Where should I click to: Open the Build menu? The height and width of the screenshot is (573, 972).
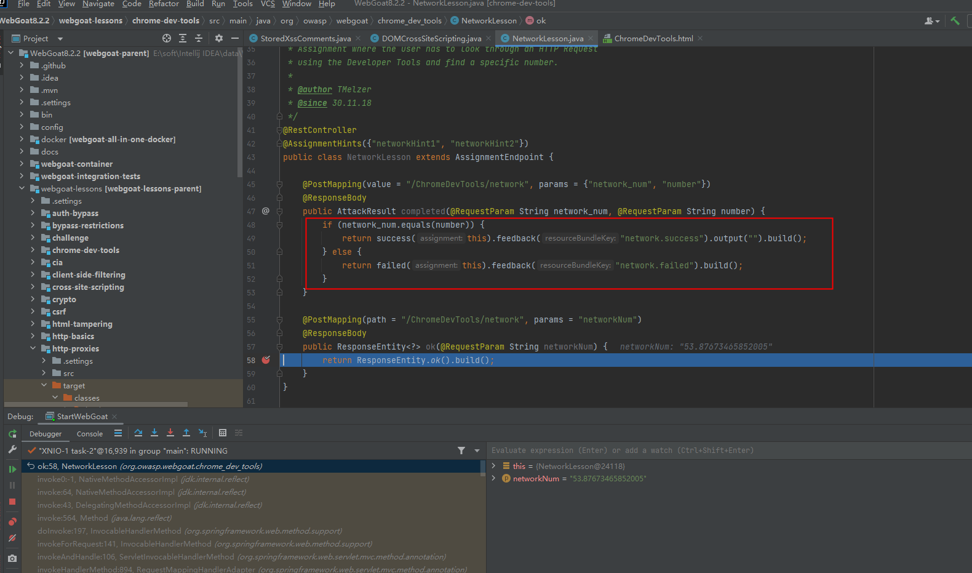coord(195,4)
